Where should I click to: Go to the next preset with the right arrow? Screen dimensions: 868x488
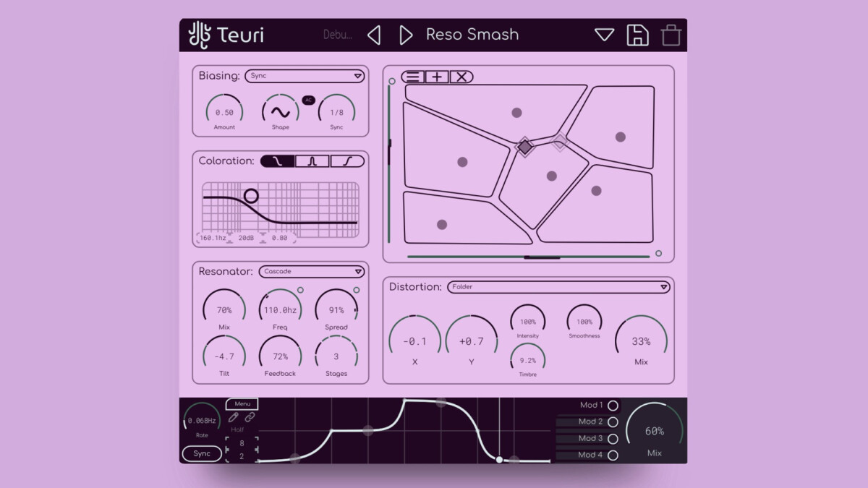406,35
